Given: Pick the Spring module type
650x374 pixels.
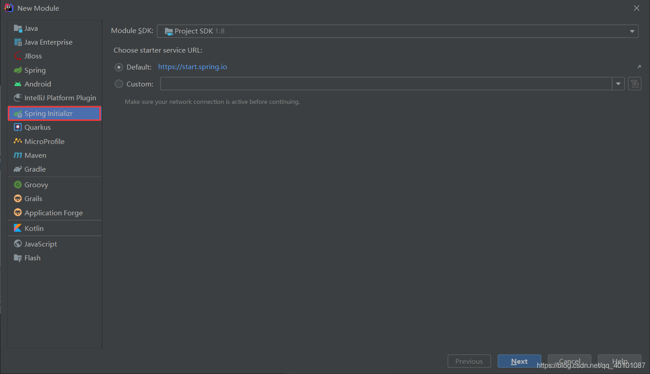Looking at the screenshot, I should point(55,70).
